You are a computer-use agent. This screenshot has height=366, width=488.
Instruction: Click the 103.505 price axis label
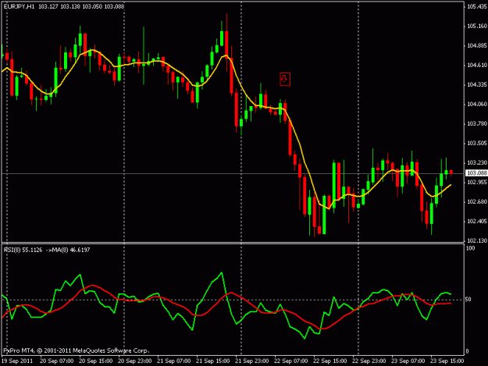click(477, 144)
